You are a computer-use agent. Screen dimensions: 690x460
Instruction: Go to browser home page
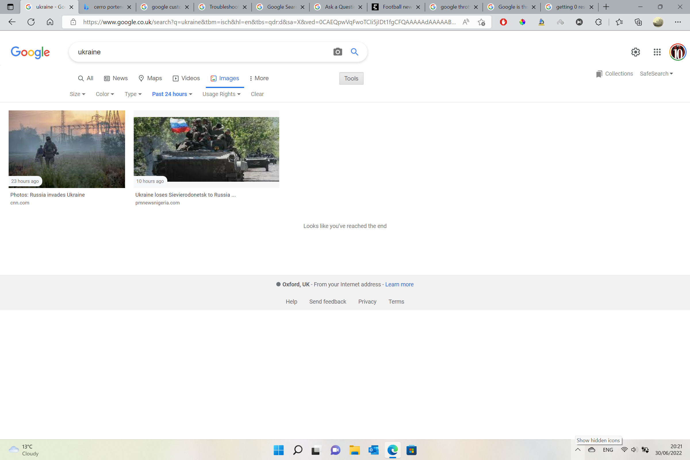(x=50, y=22)
